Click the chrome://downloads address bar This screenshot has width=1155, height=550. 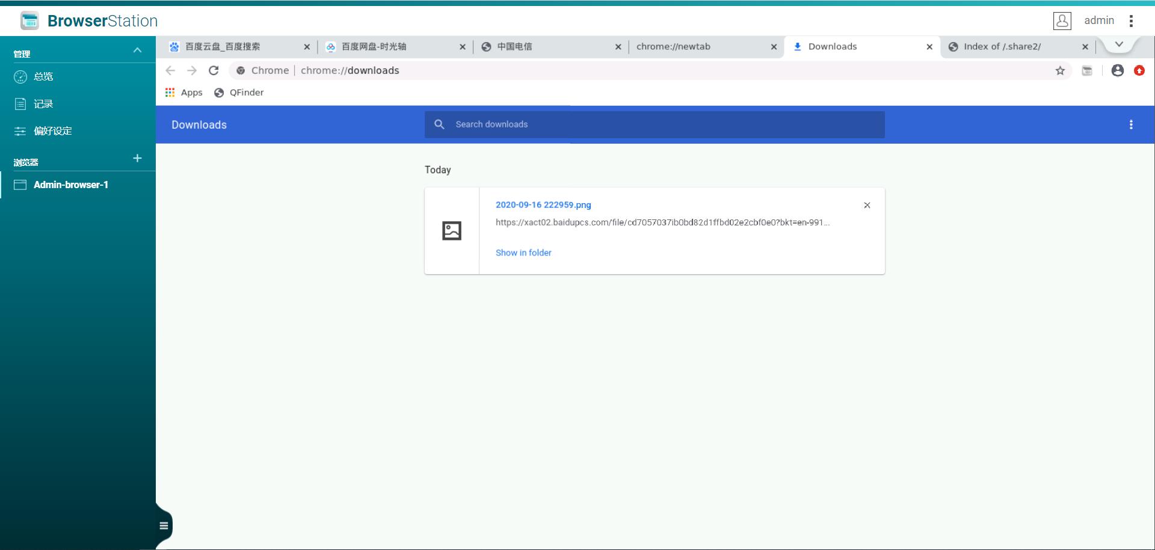pos(650,70)
